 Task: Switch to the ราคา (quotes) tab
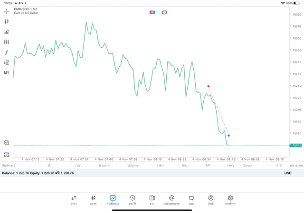tap(74, 200)
